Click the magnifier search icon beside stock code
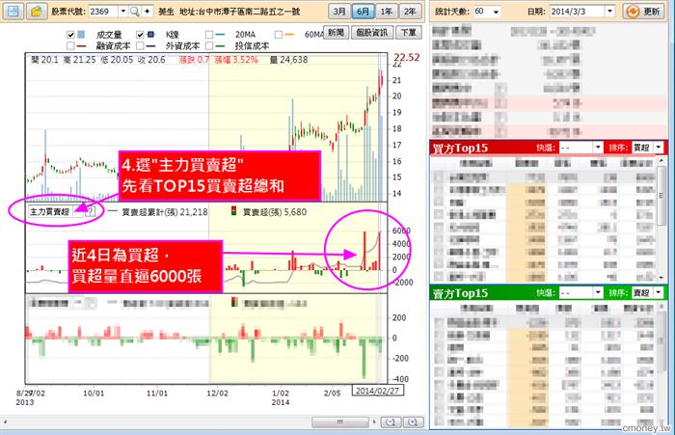The image size is (675, 435). (x=135, y=12)
